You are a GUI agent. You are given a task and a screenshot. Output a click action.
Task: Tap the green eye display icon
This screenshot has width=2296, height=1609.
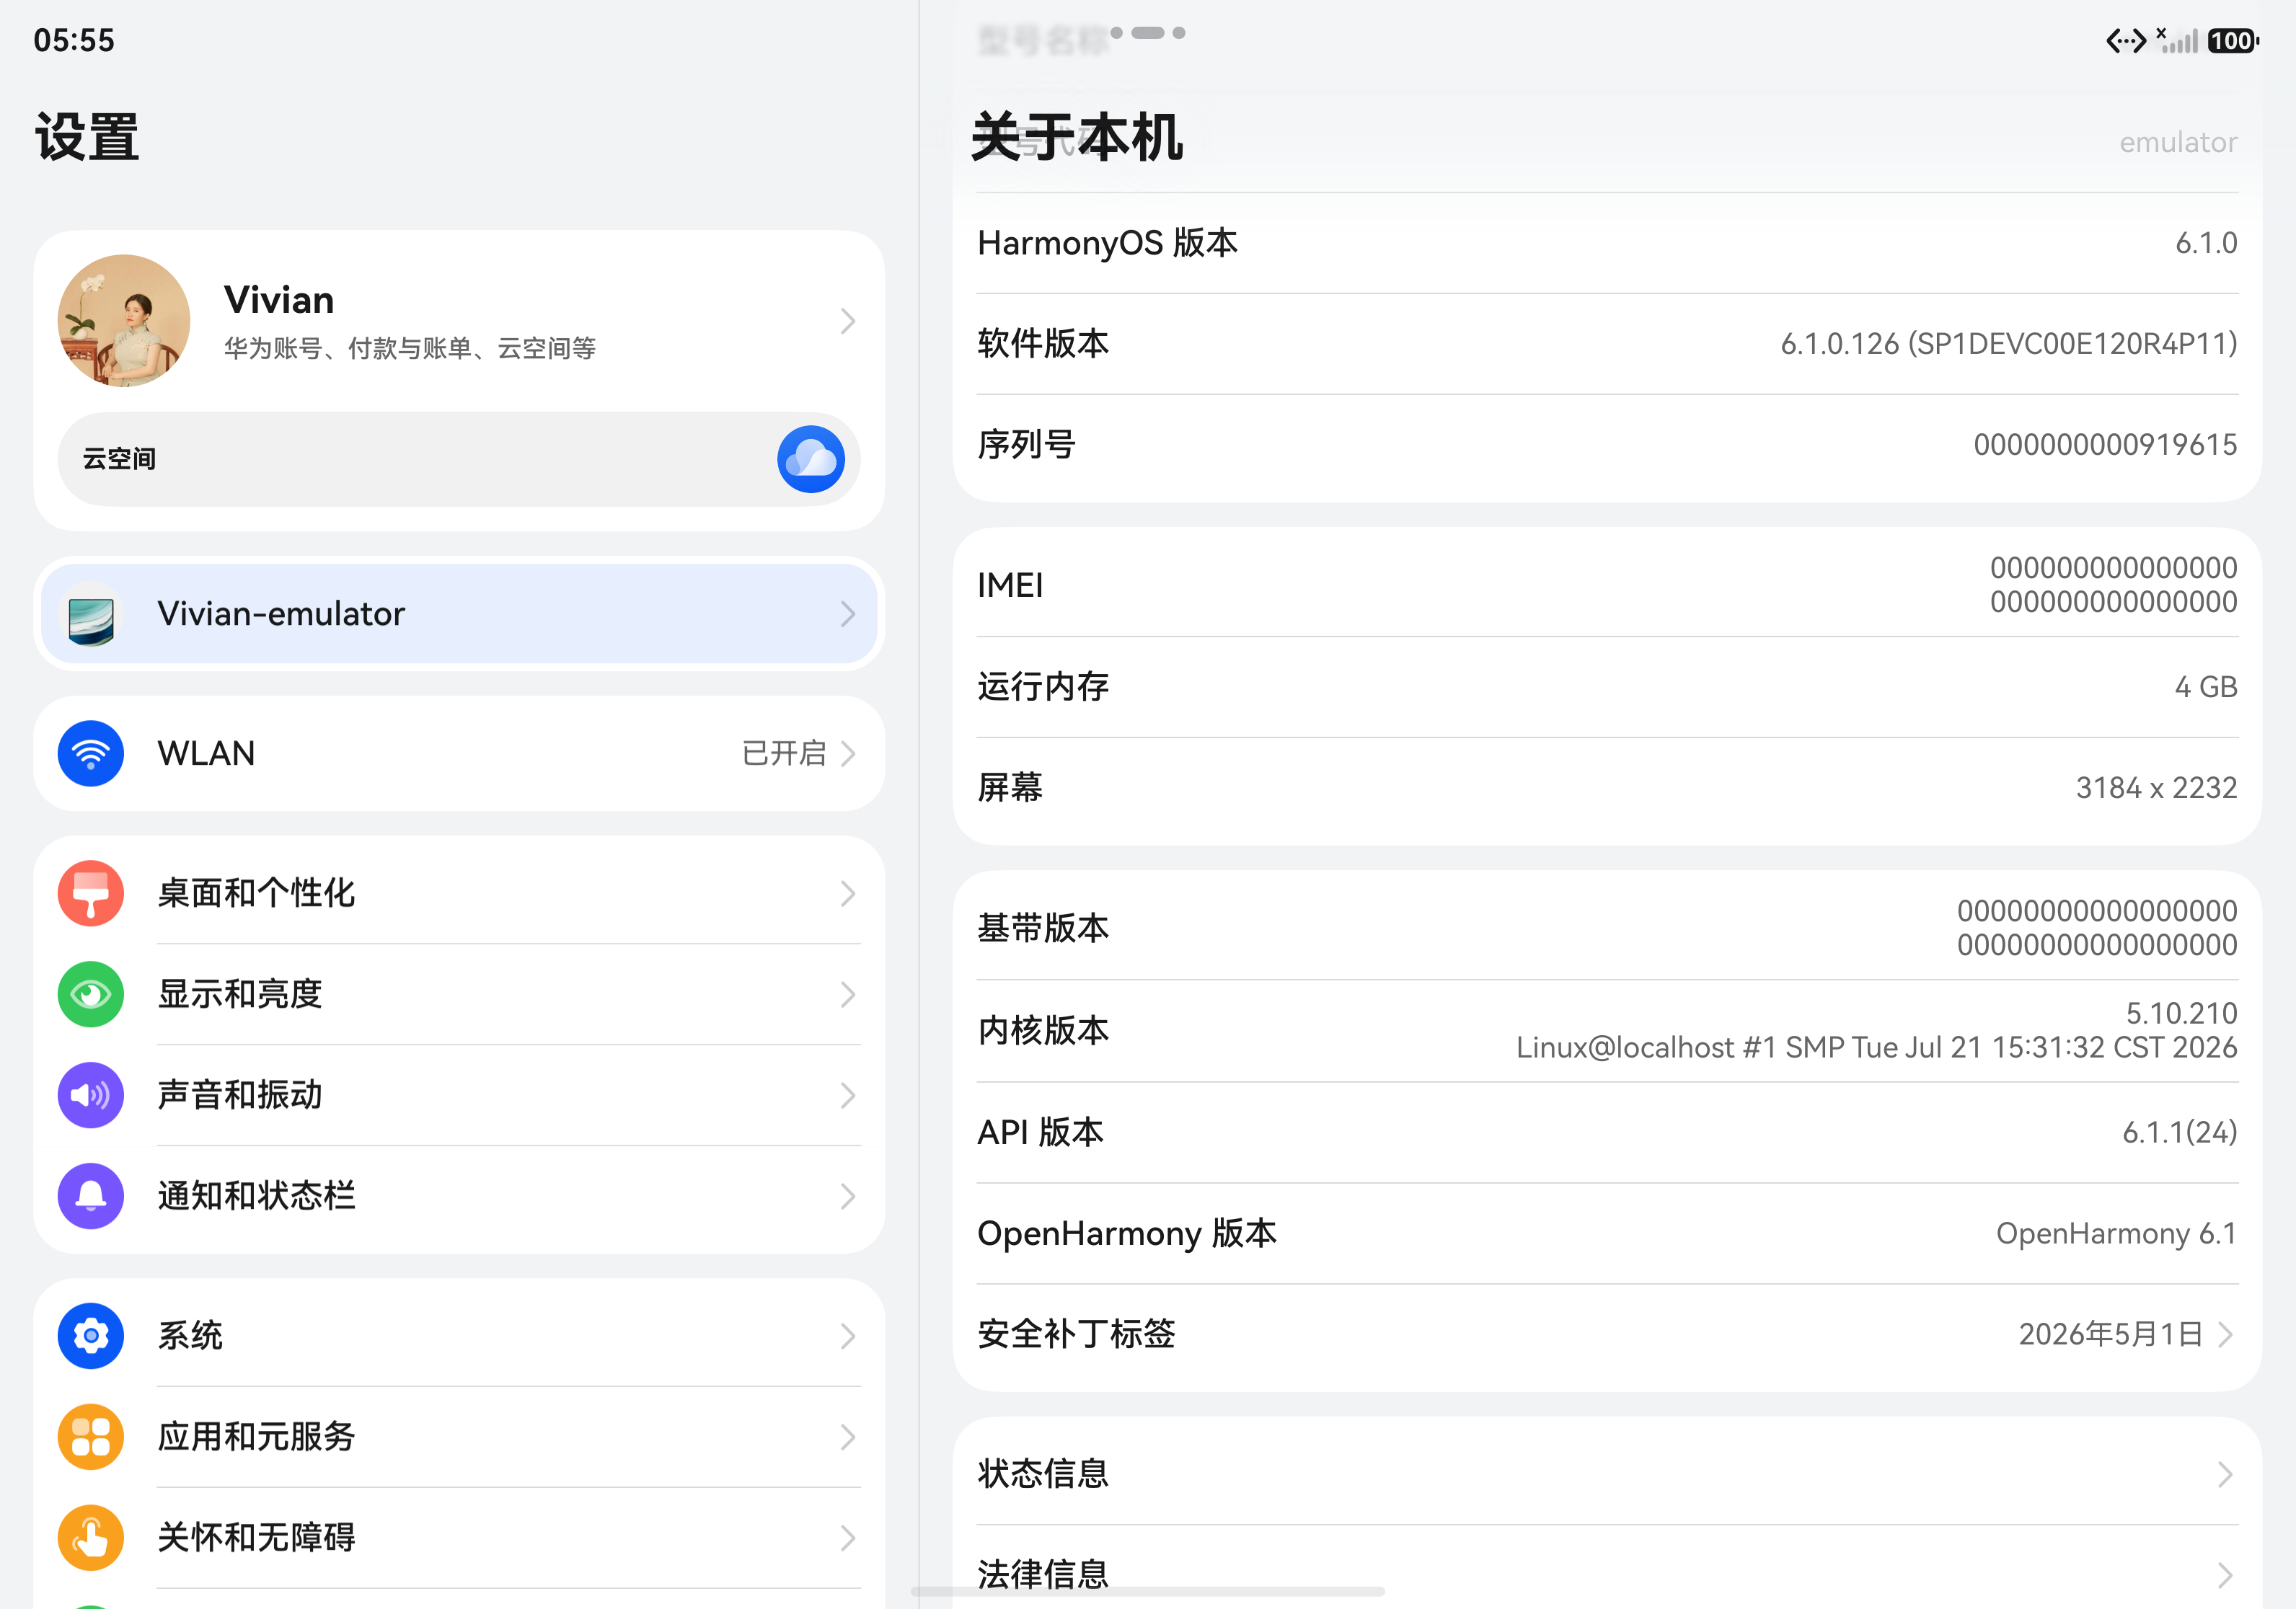91,994
